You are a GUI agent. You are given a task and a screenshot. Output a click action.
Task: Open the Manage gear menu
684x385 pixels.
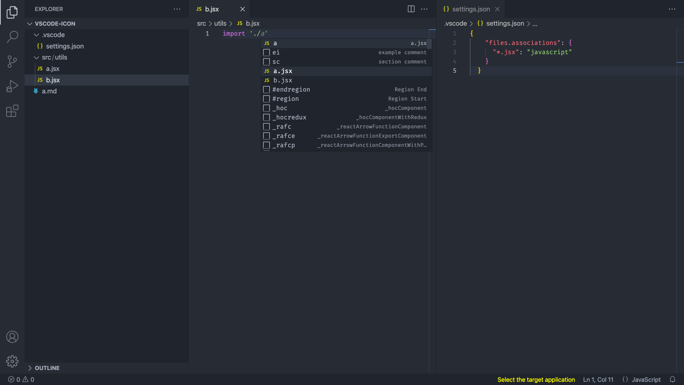[x=12, y=361]
